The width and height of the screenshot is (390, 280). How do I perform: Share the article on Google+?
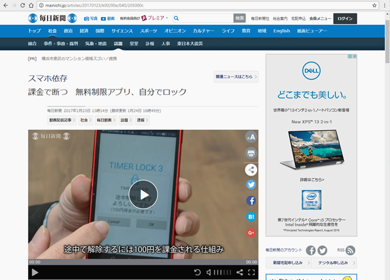(250, 233)
